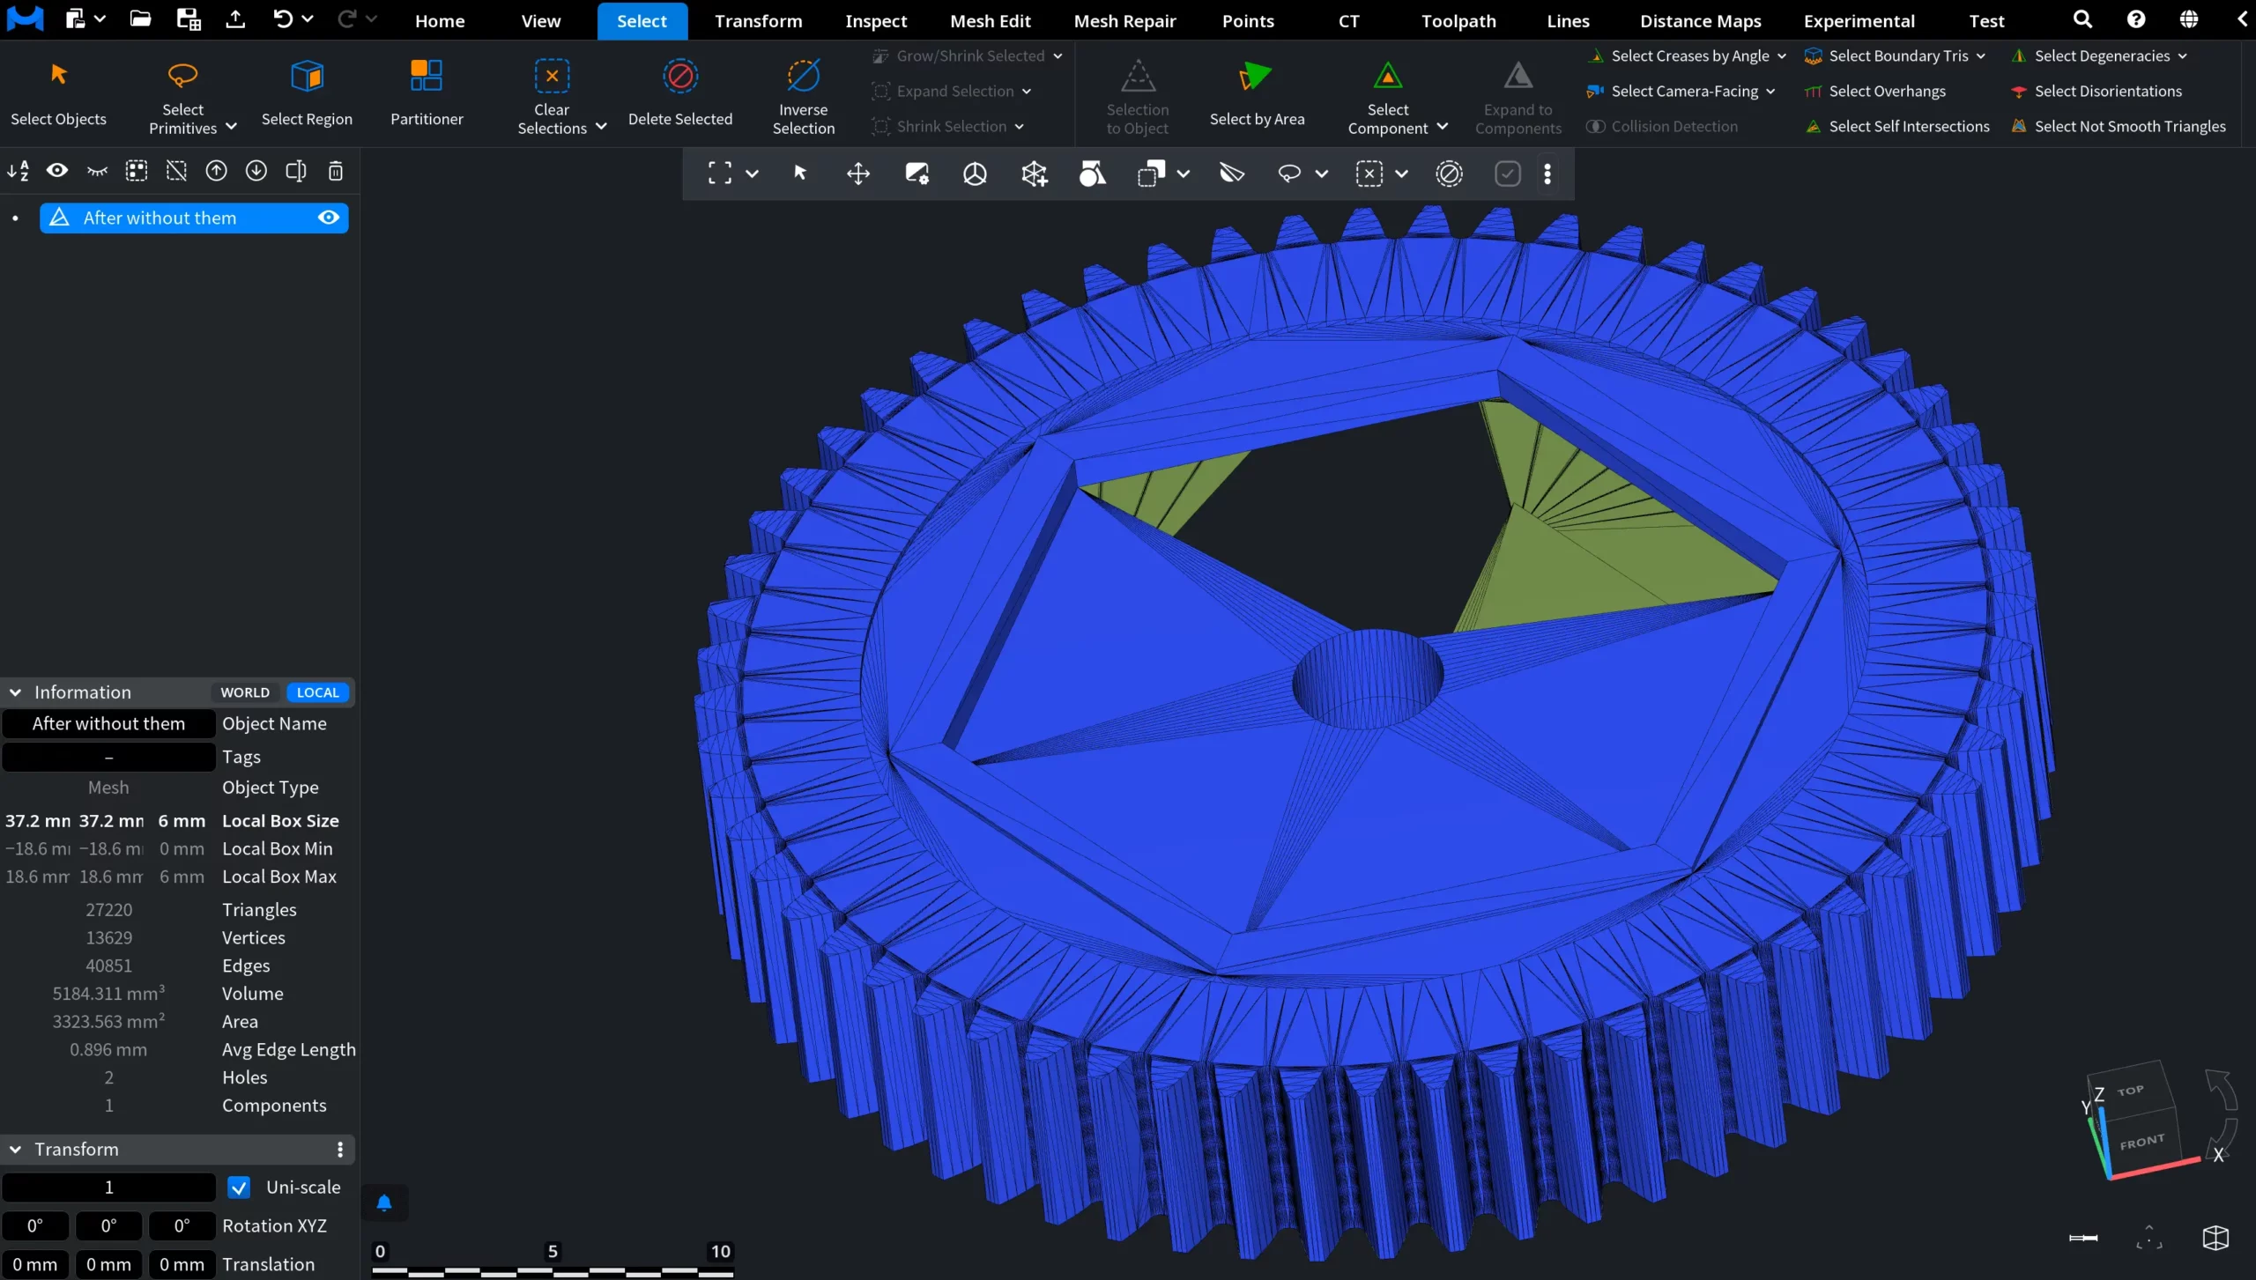Viewport: 2256px width, 1280px height.
Task: Switch information to LOCAL coordinates
Action: pyautogui.click(x=318, y=692)
